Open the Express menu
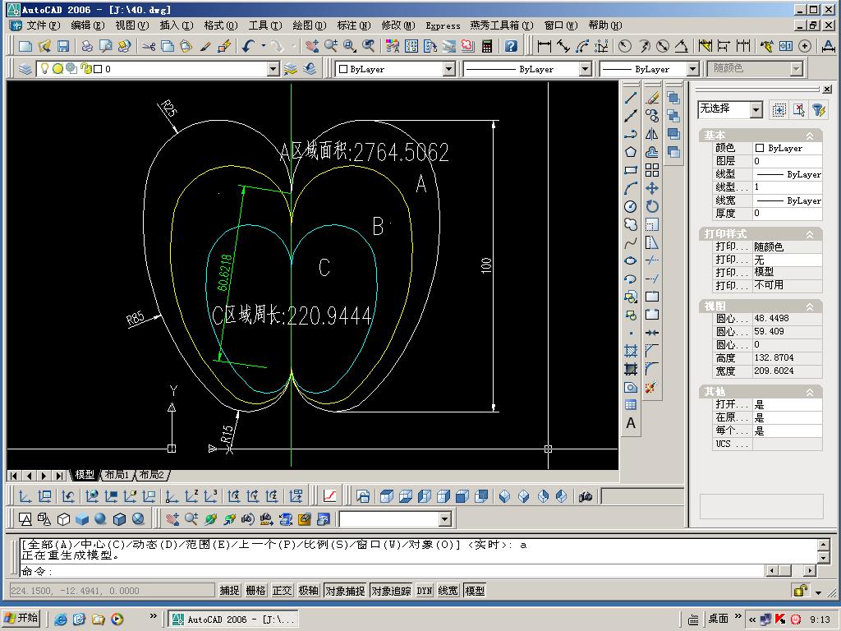 [443, 25]
